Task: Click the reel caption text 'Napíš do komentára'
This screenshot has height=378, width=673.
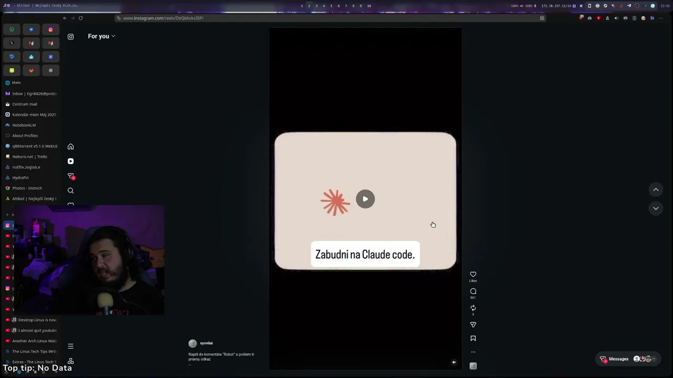Action: tap(221, 356)
